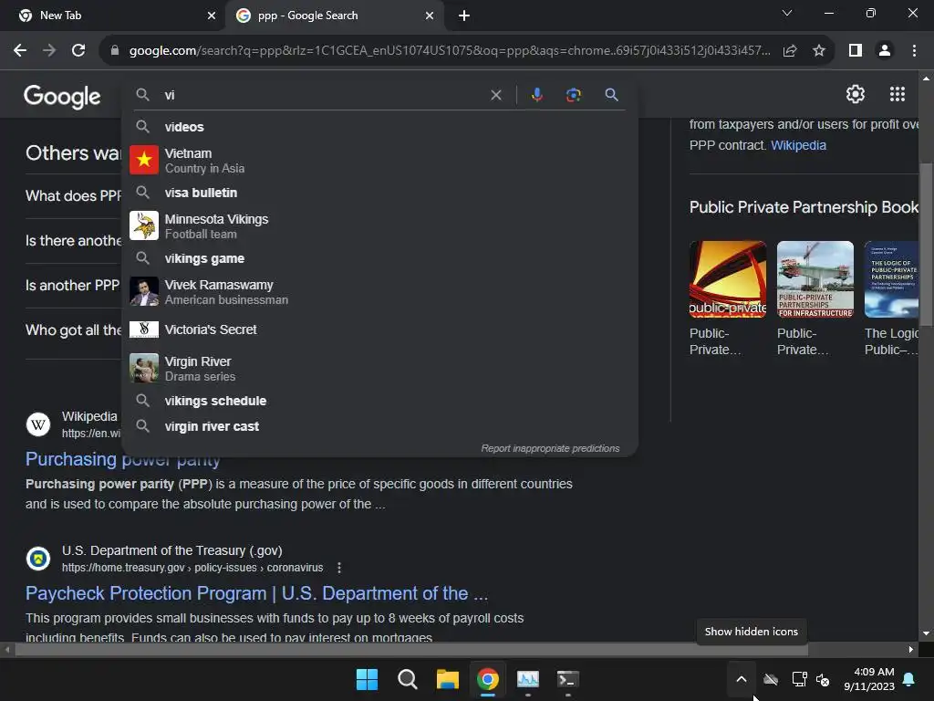
Task: Open The Logic of Public-Private Partnerships book
Action: [x=891, y=279]
